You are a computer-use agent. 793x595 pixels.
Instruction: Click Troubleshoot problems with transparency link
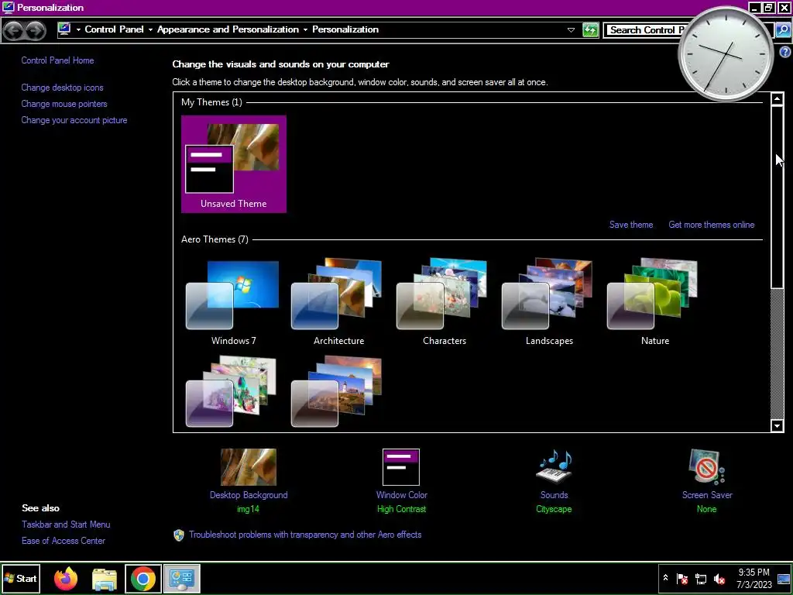(305, 535)
